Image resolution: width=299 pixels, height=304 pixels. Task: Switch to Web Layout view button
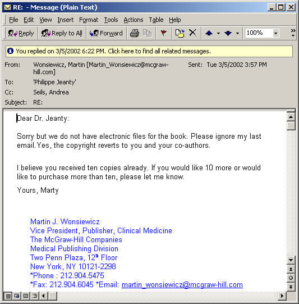(17, 296)
